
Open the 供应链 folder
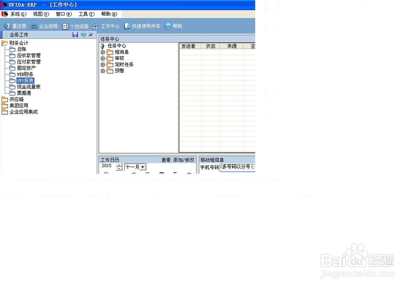point(17,99)
